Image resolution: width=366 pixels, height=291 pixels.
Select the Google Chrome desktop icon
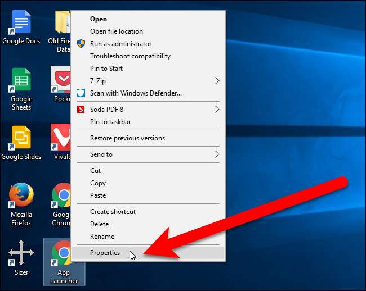61,195
